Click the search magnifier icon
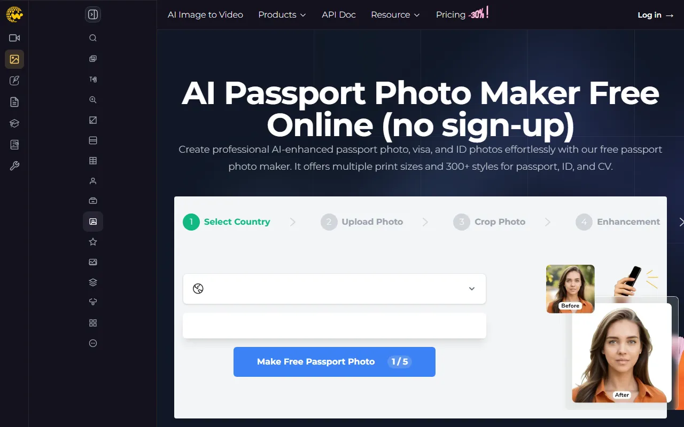The image size is (684, 427). [93, 38]
